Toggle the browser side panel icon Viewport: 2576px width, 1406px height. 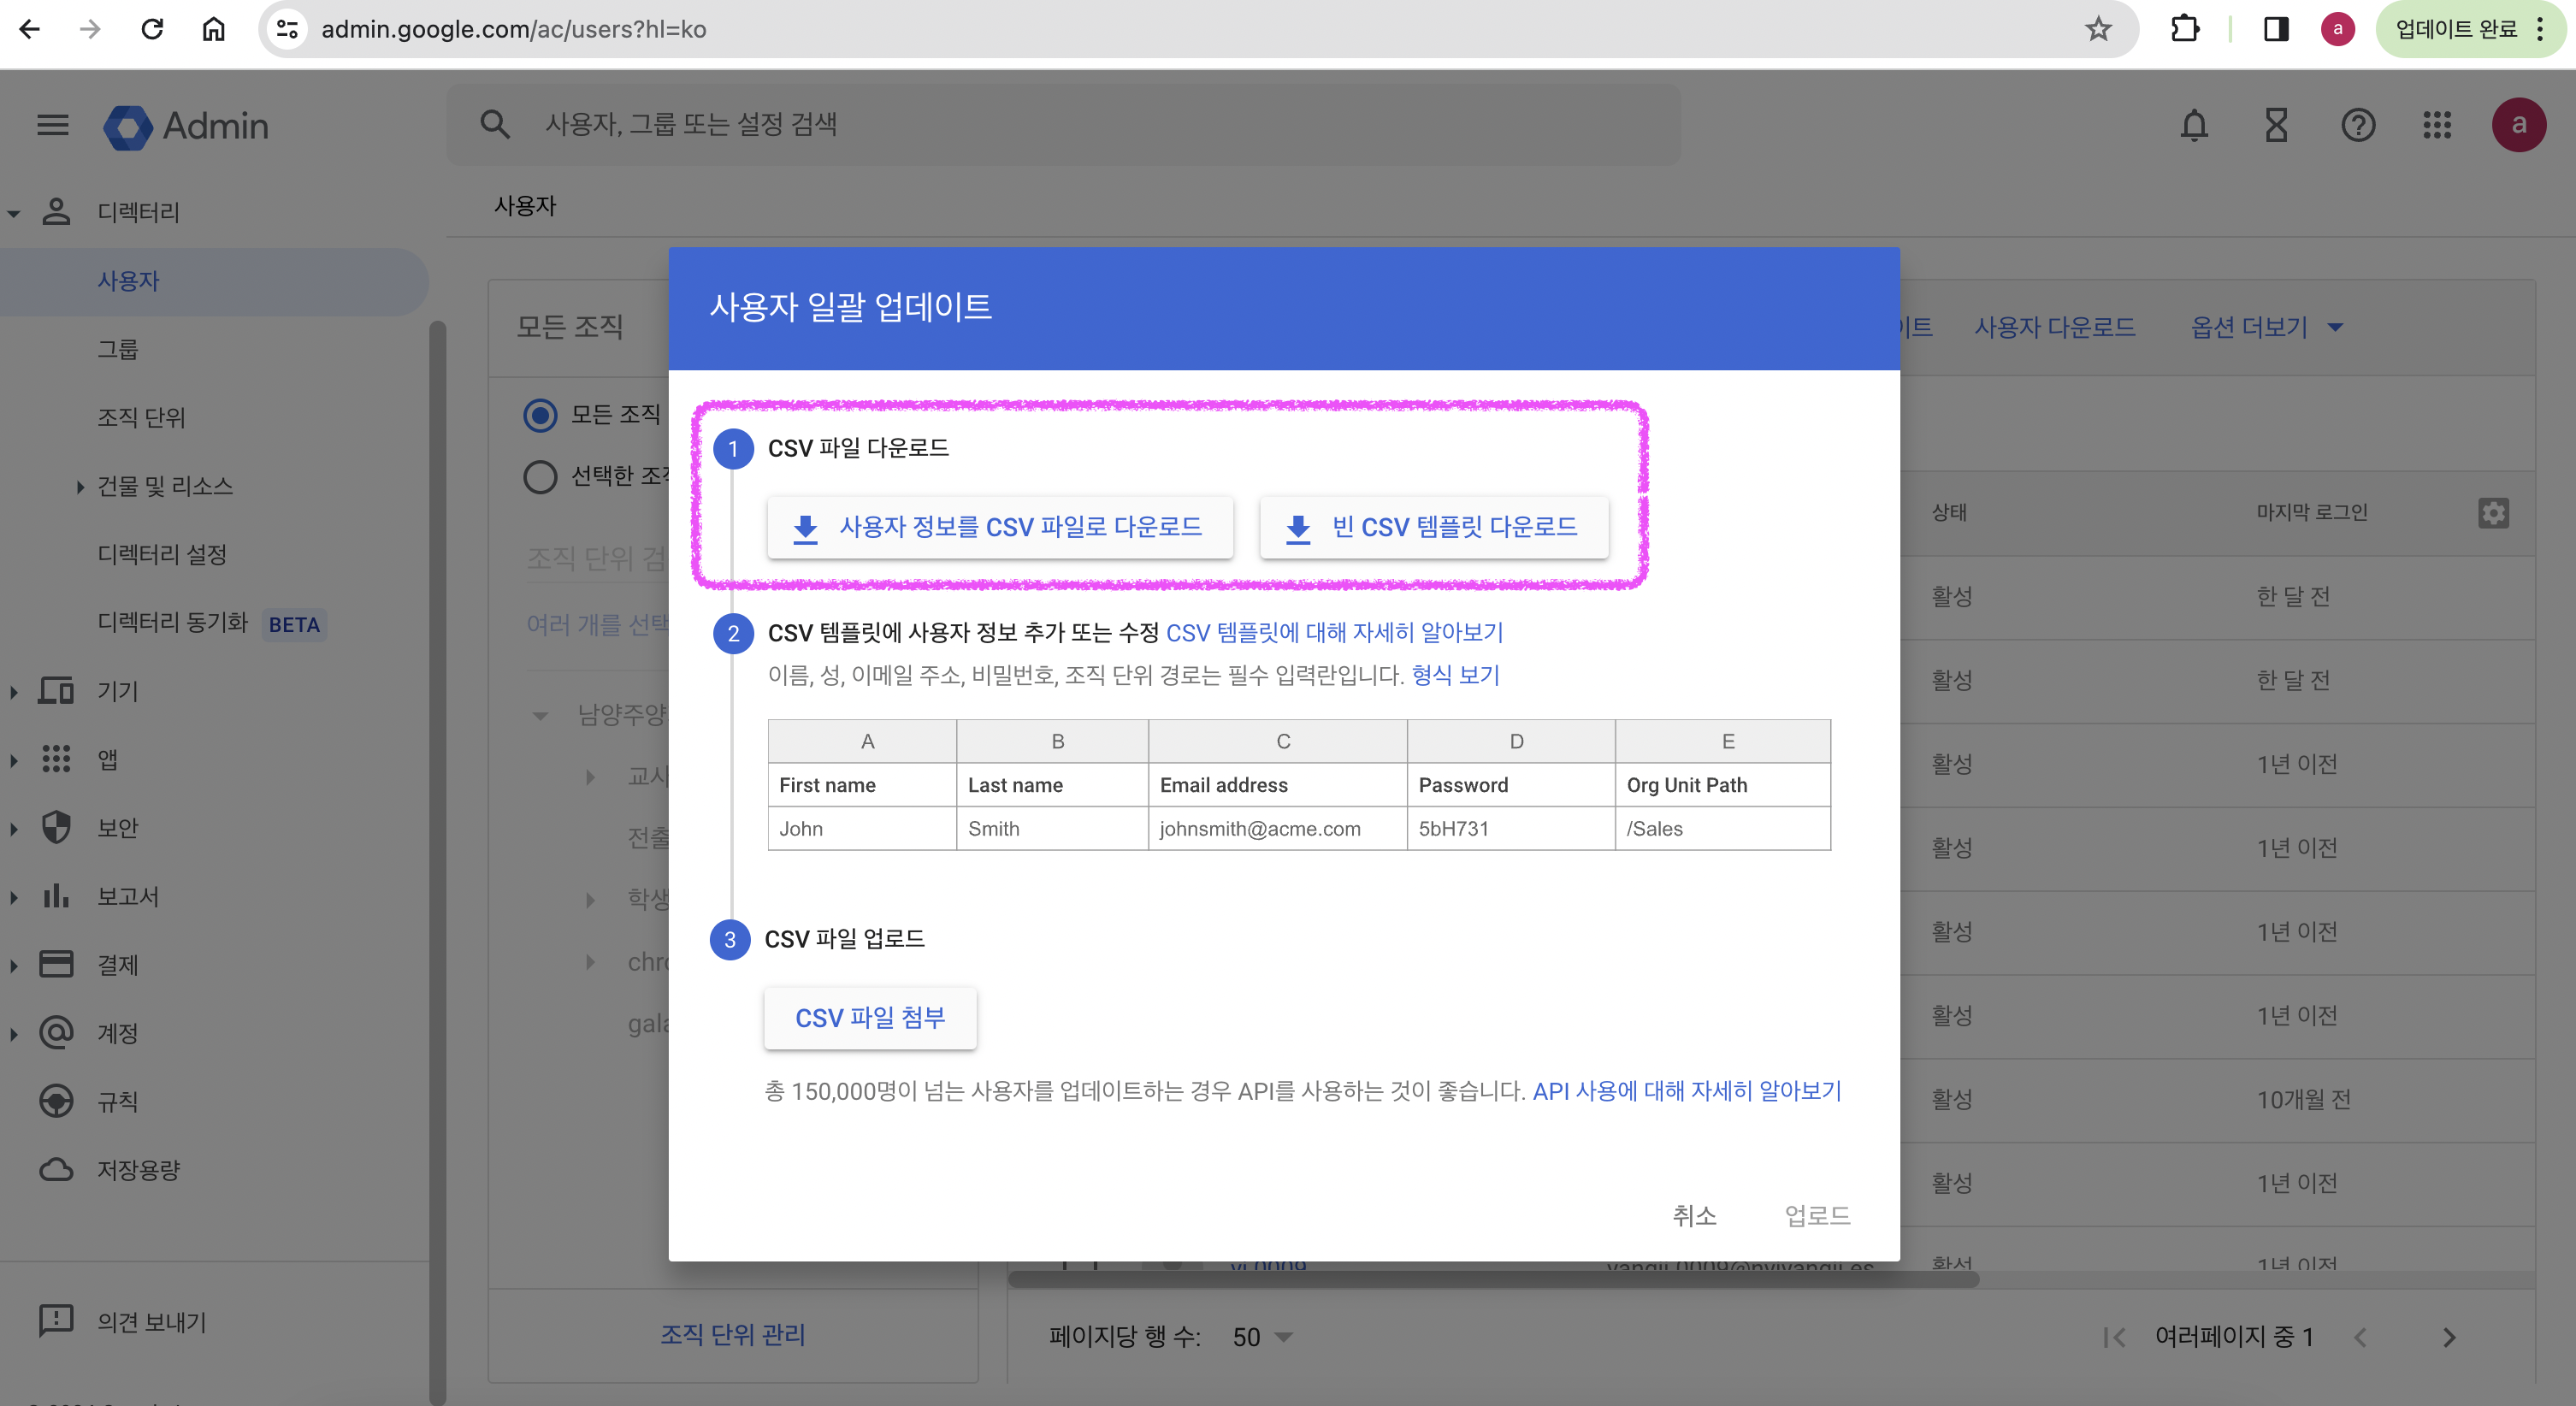coord(2277,29)
